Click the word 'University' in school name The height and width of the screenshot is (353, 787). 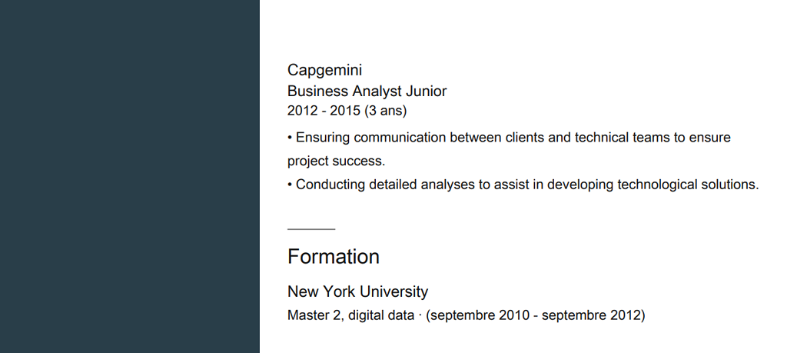(394, 291)
